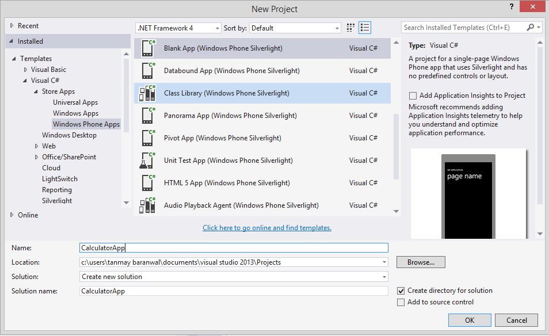Image resolution: width=549 pixels, height=336 pixels.
Task: Select HTML 5 App (Windows Phone Silverlight) row
Action: coord(262,183)
